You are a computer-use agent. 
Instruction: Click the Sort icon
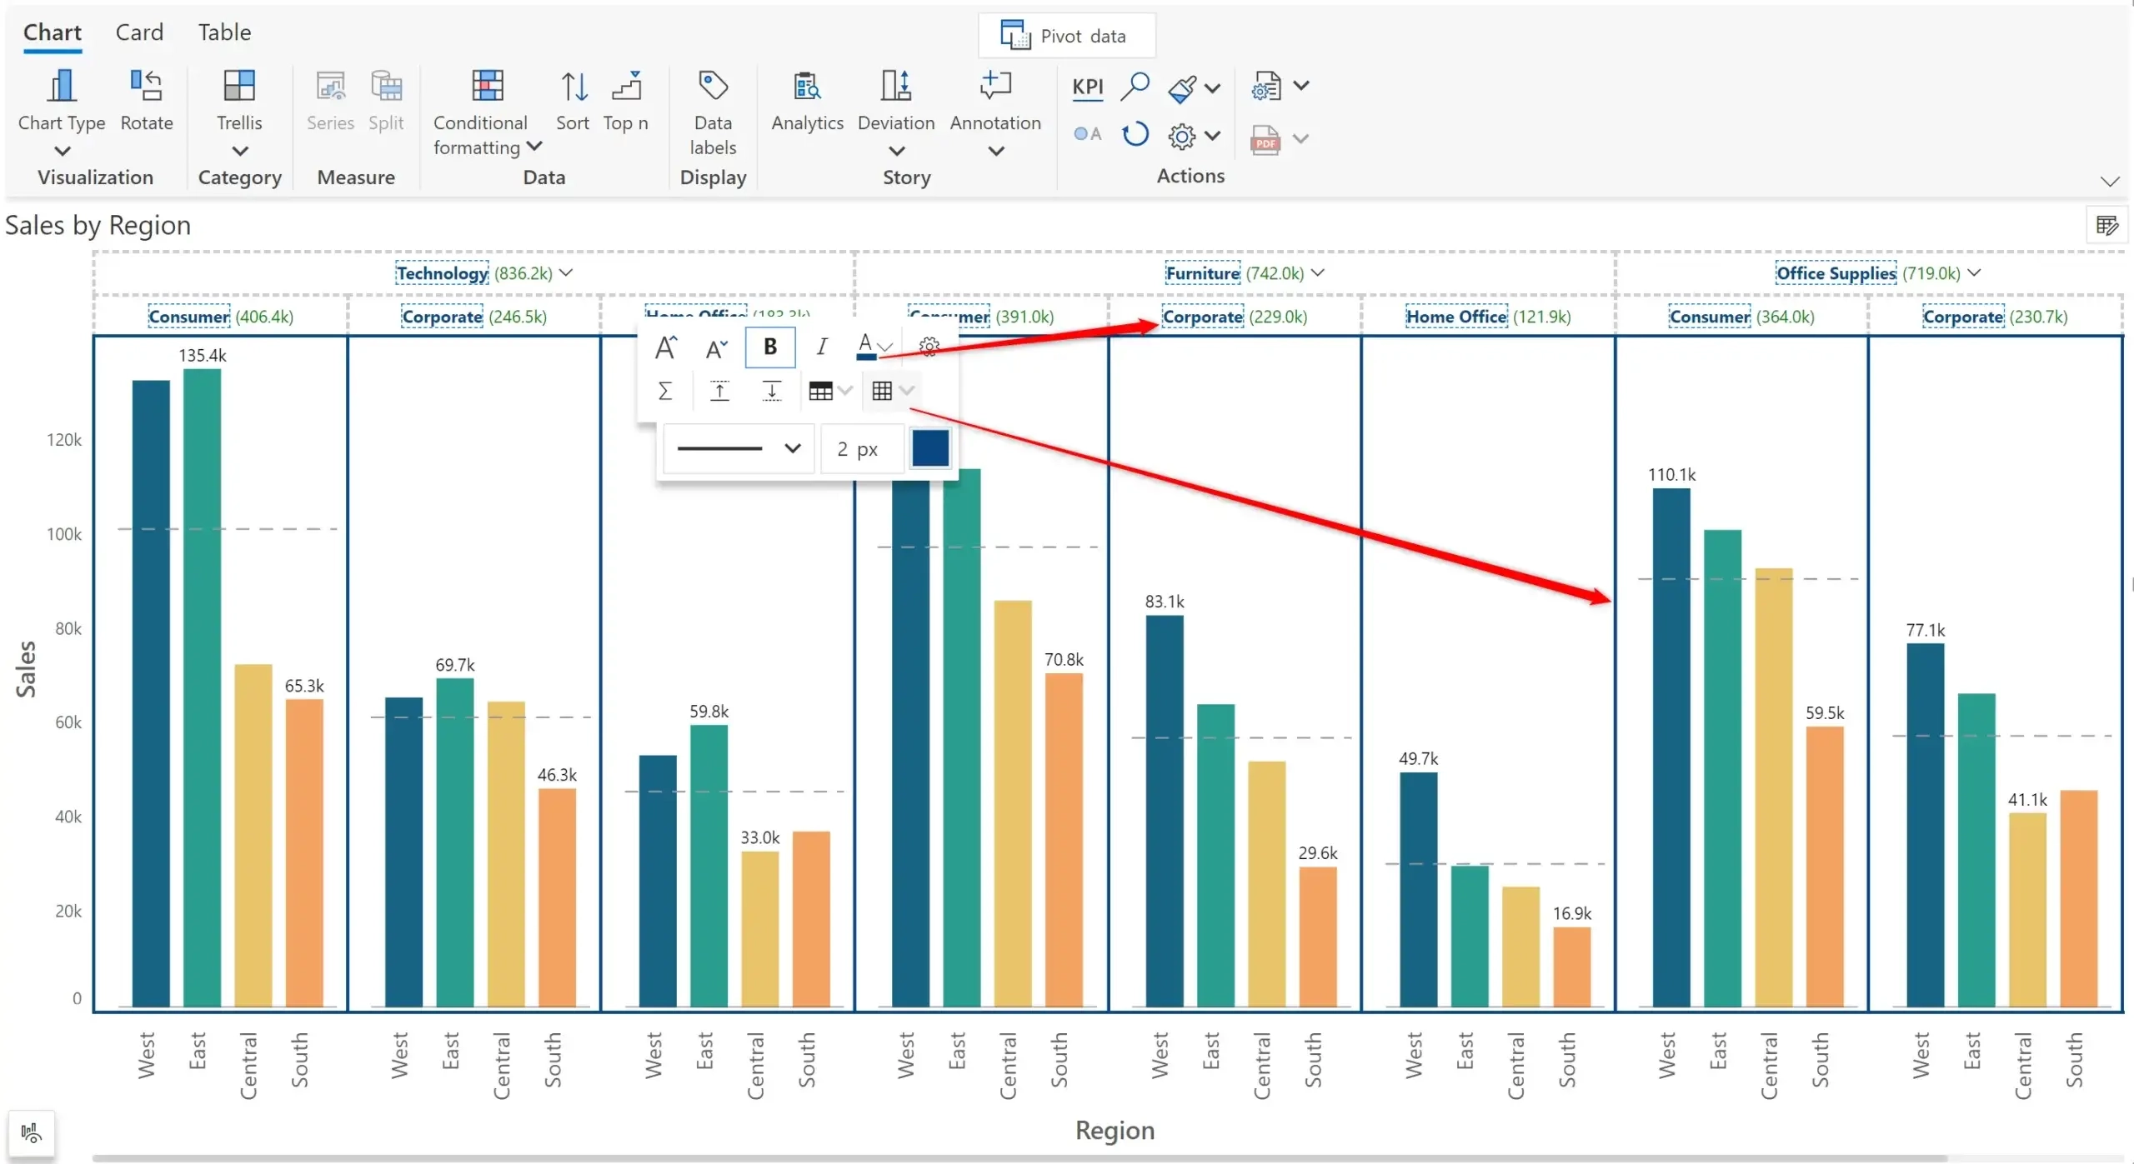(x=574, y=85)
